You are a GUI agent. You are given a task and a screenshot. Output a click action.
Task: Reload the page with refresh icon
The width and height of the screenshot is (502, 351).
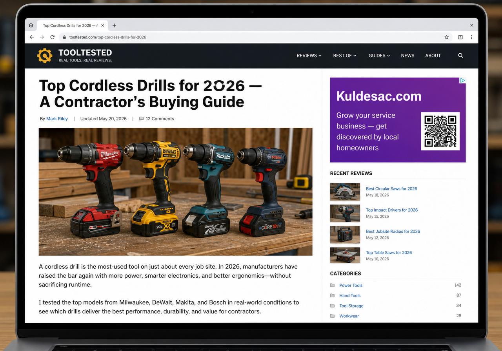pyautogui.click(x=52, y=37)
